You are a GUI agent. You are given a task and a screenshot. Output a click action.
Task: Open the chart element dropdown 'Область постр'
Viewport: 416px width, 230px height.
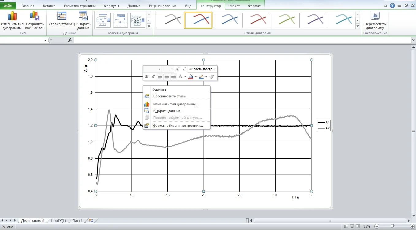(202, 69)
